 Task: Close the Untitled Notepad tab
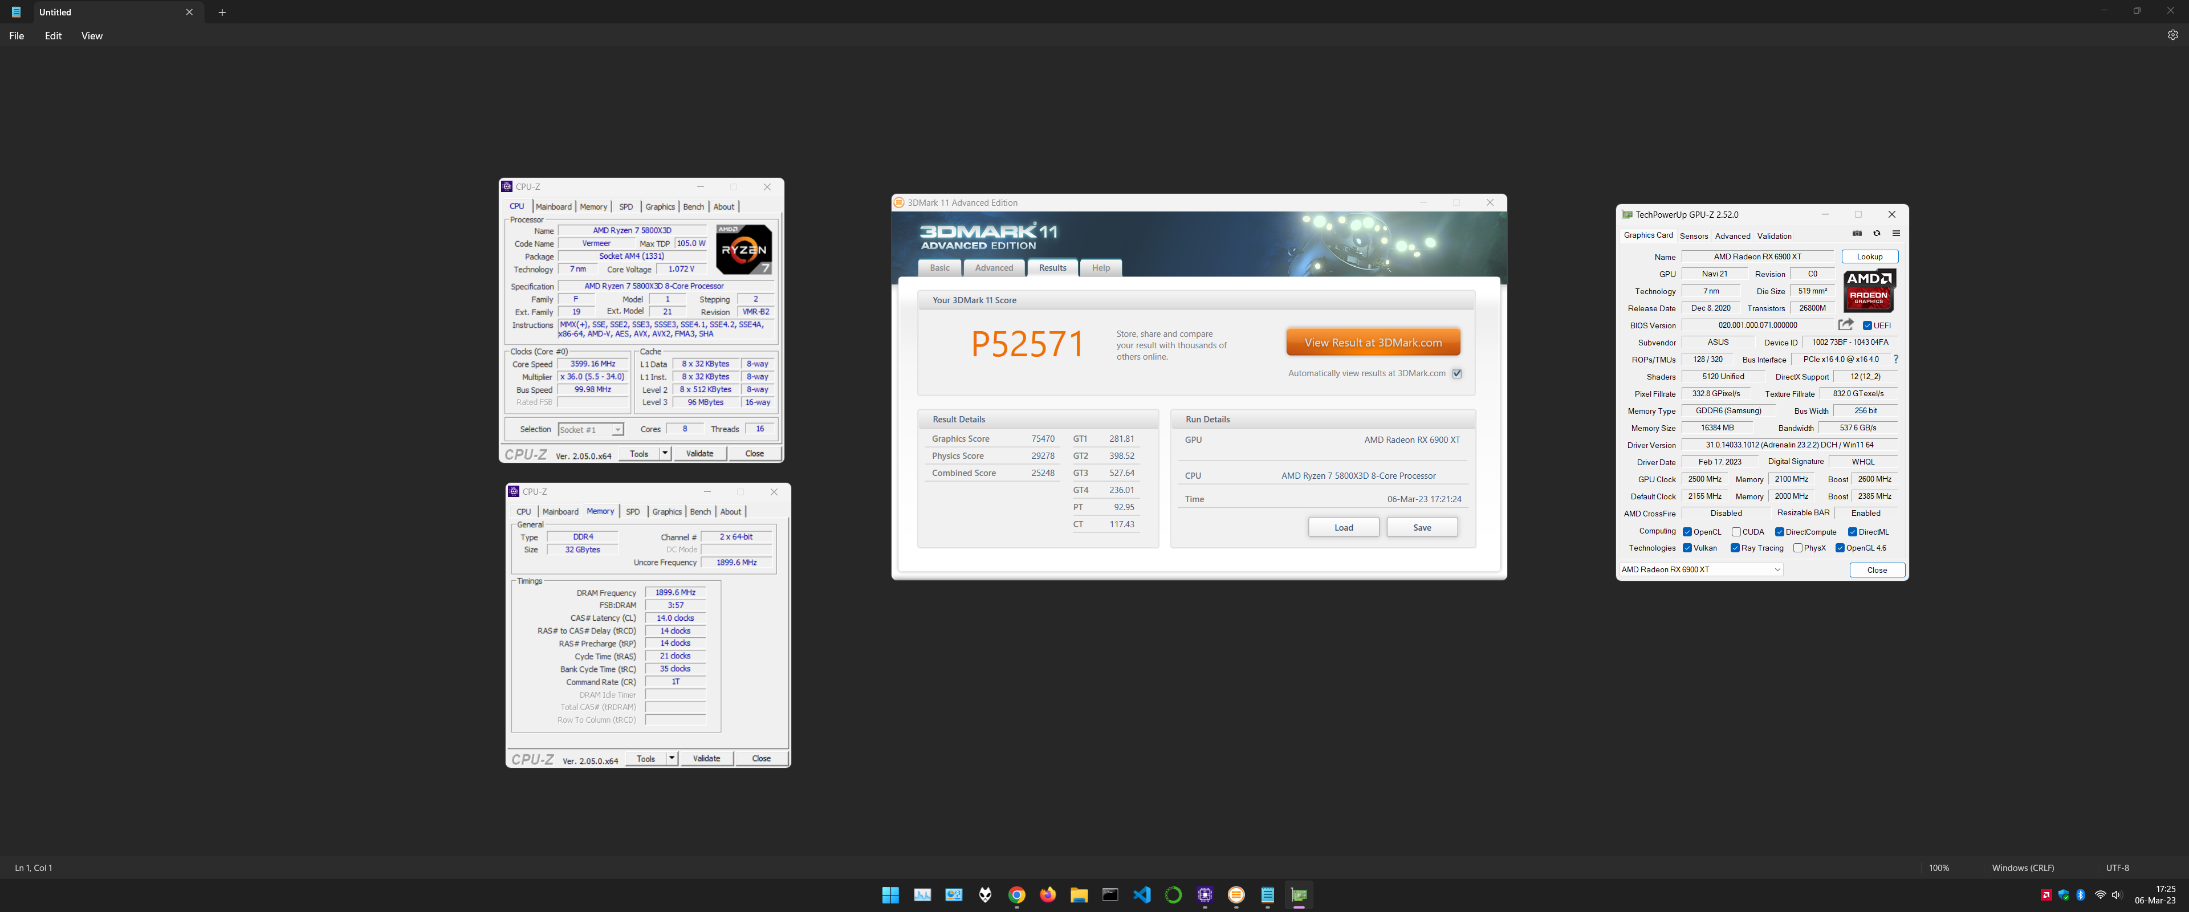[189, 12]
